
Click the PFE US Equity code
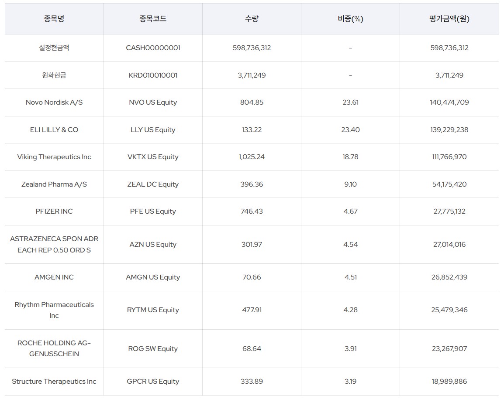click(x=153, y=211)
